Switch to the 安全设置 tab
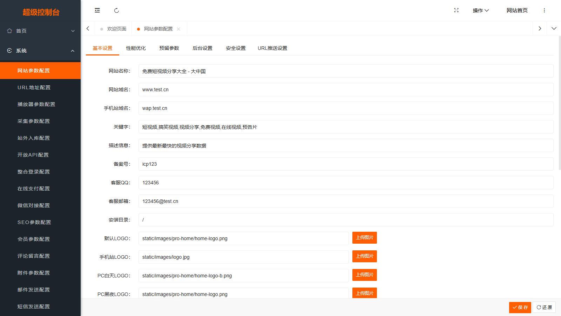The width and height of the screenshot is (561, 316). [235, 48]
